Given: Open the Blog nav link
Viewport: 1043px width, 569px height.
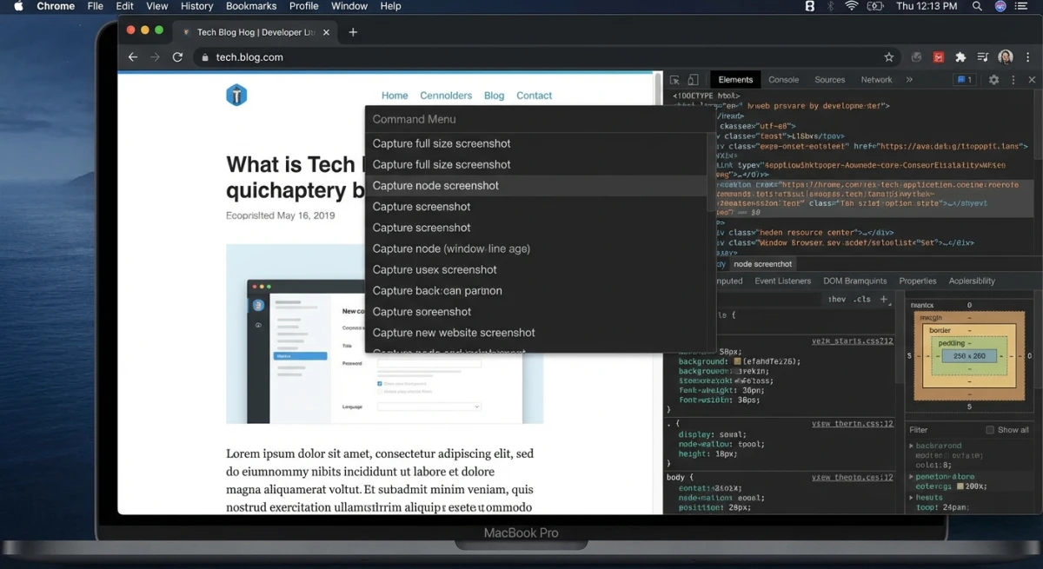Looking at the screenshot, I should [x=494, y=96].
